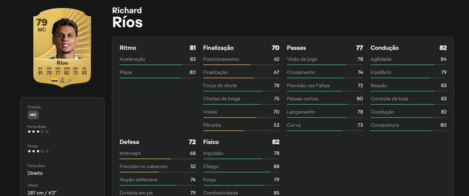469x196 pixels.
Task: Click the Físico category heading
Action: pyautogui.click(x=212, y=142)
